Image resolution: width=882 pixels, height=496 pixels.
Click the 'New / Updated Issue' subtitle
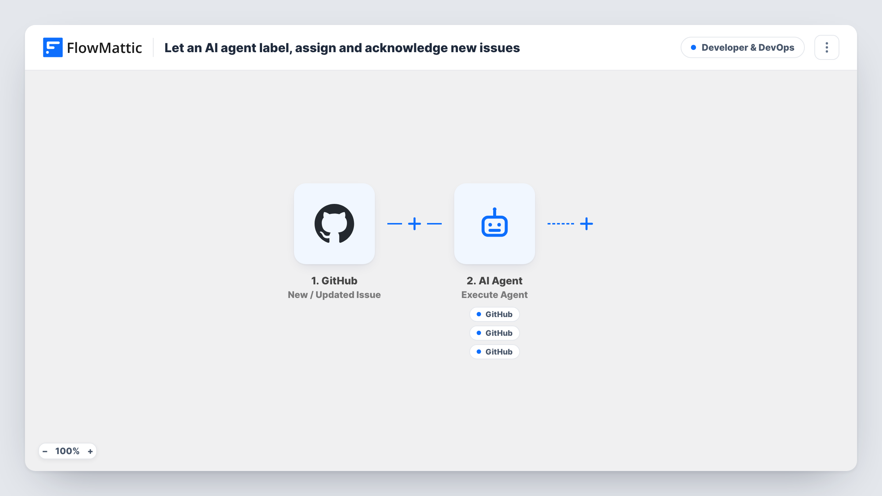(x=334, y=295)
